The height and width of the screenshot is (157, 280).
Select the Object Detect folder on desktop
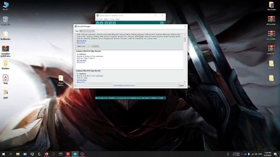61,80
